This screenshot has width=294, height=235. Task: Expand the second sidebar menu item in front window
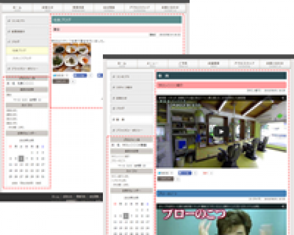132,88
